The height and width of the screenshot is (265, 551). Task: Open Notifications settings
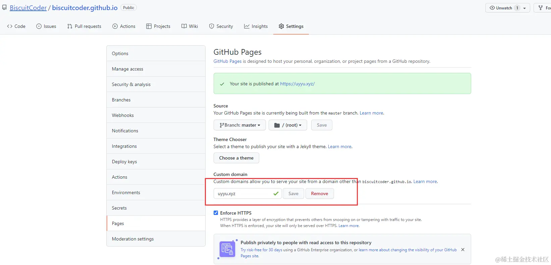pos(156,131)
